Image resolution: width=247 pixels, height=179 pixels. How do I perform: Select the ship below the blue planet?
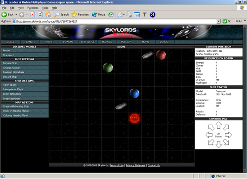coord(121,106)
